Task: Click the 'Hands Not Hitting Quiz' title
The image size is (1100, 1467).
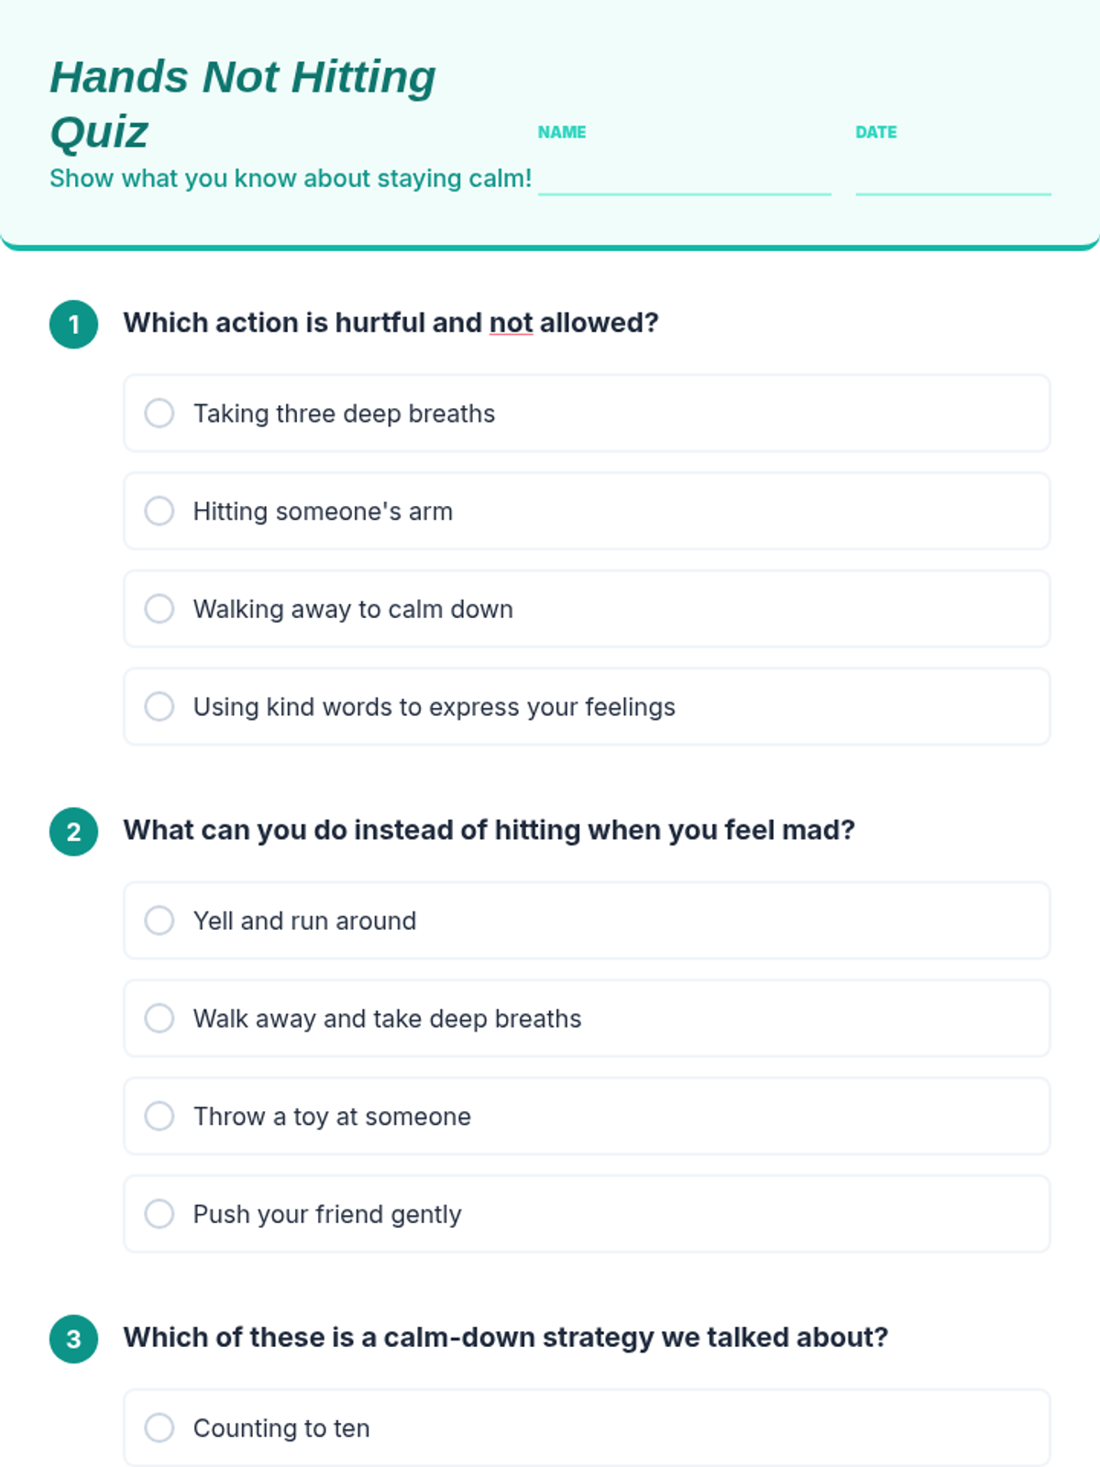Action: [243, 104]
